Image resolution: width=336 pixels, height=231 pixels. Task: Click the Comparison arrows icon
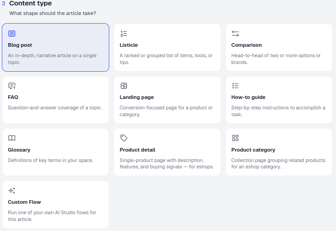pyautogui.click(x=235, y=34)
